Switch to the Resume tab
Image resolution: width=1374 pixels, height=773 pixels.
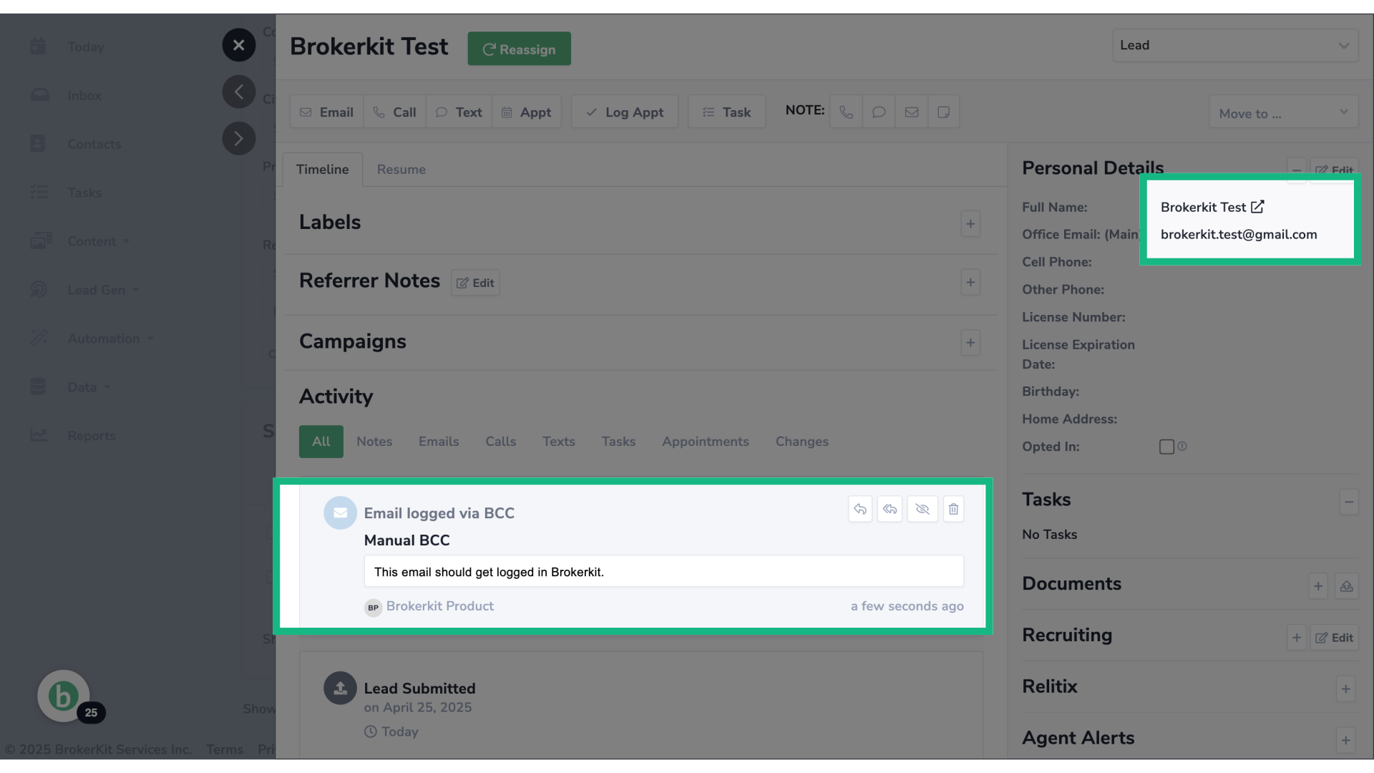click(401, 170)
